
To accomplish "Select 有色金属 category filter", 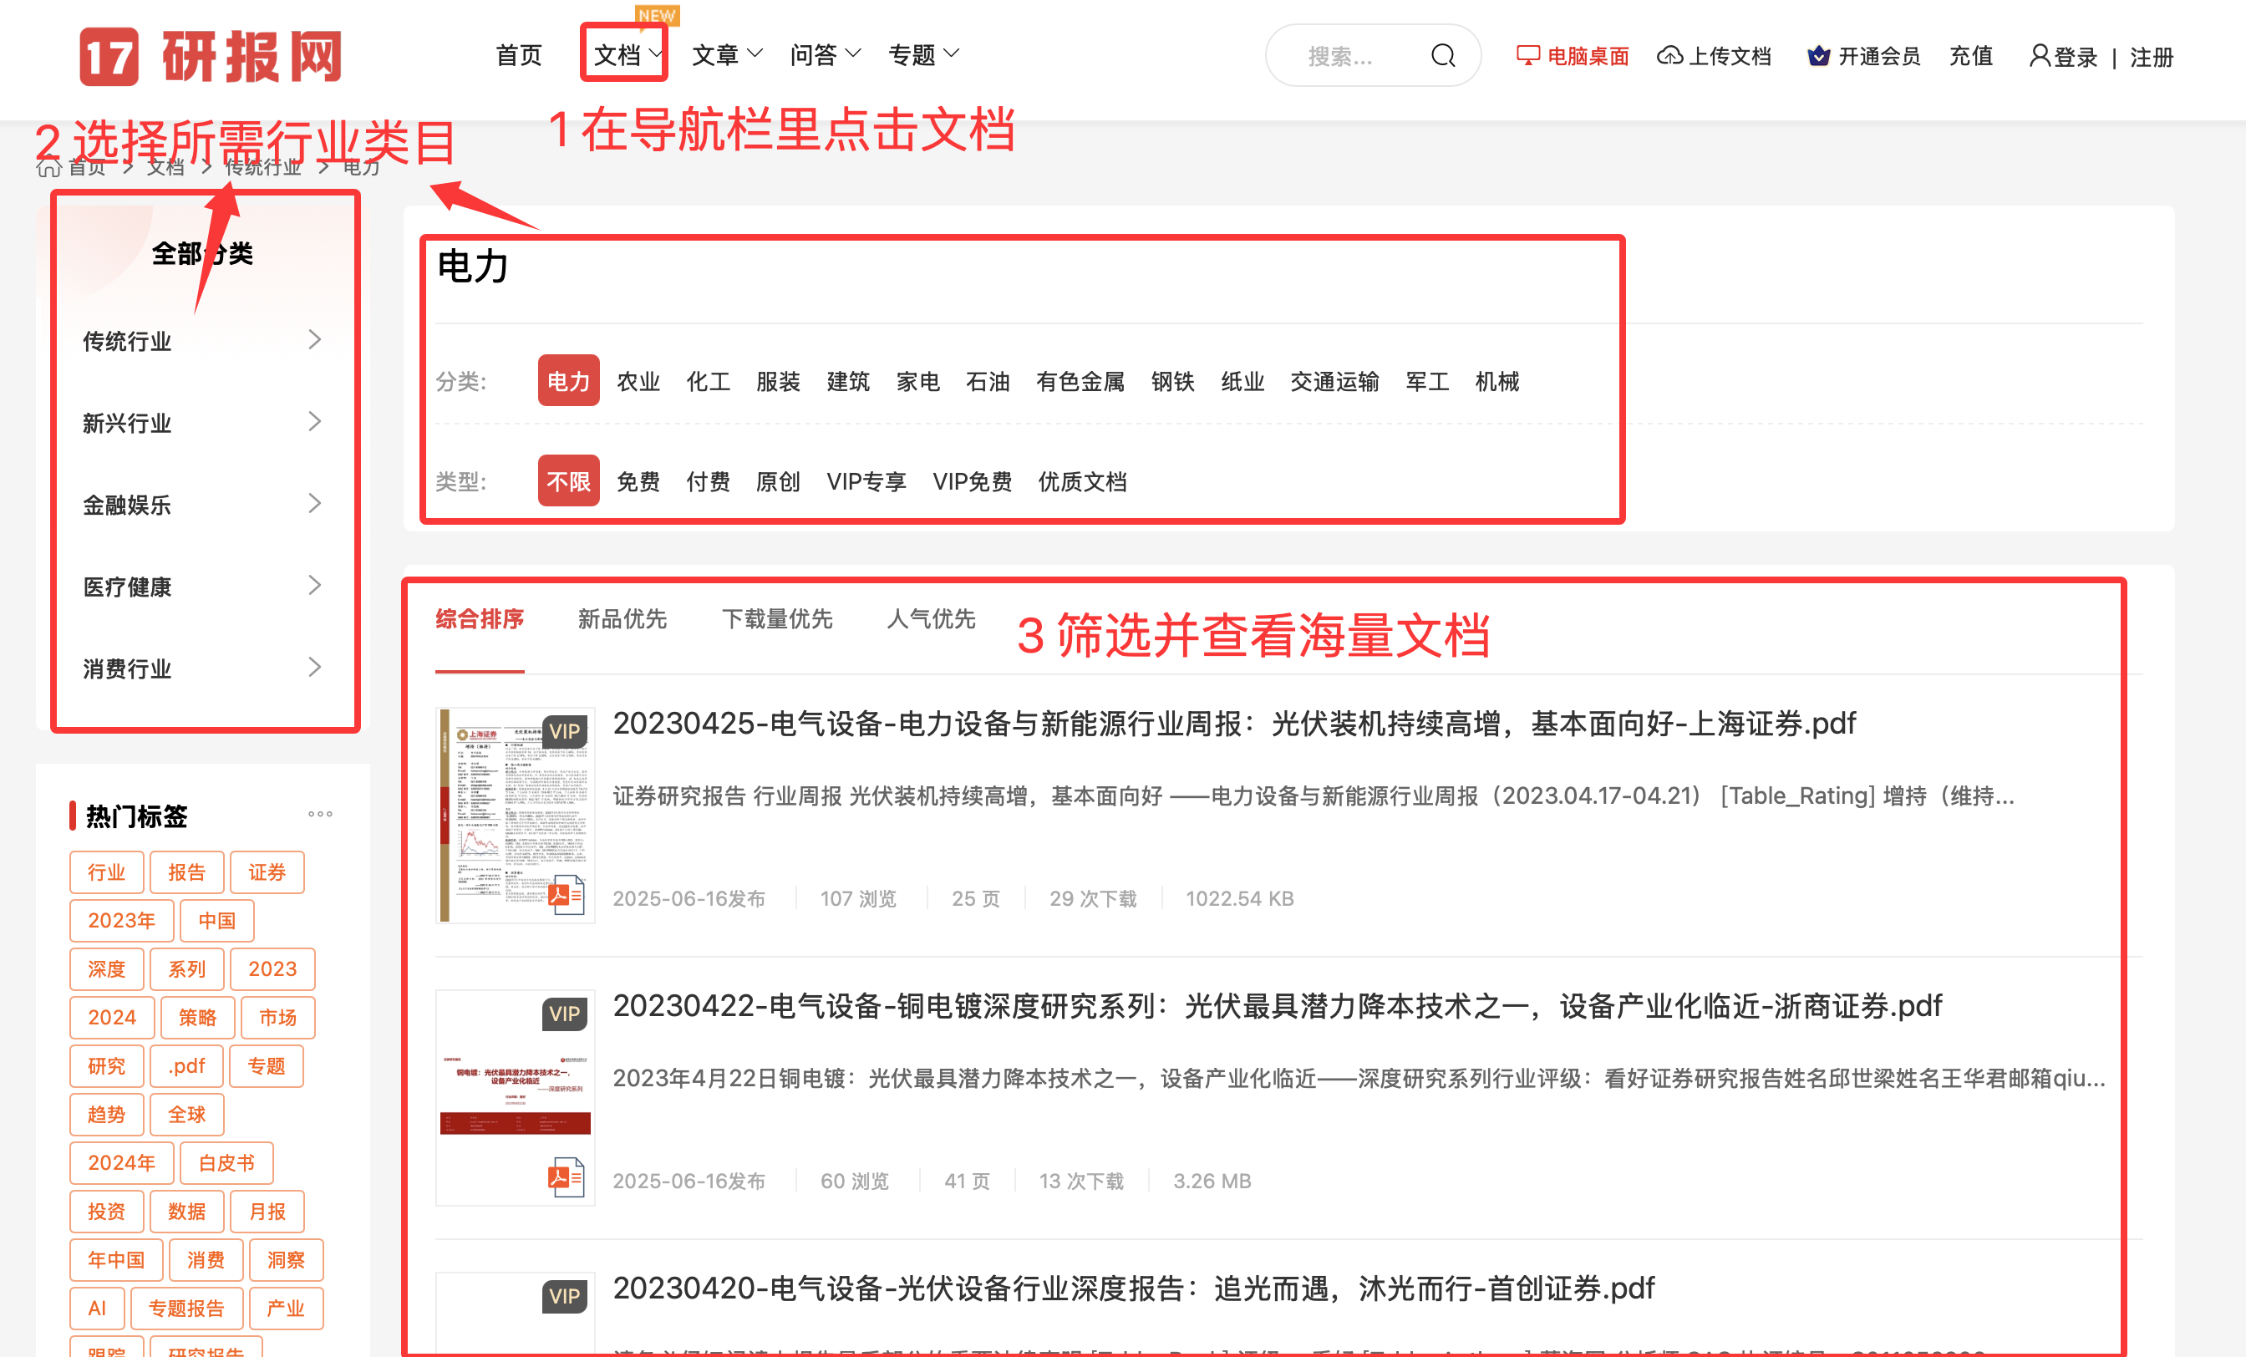I will pos(1080,381).
